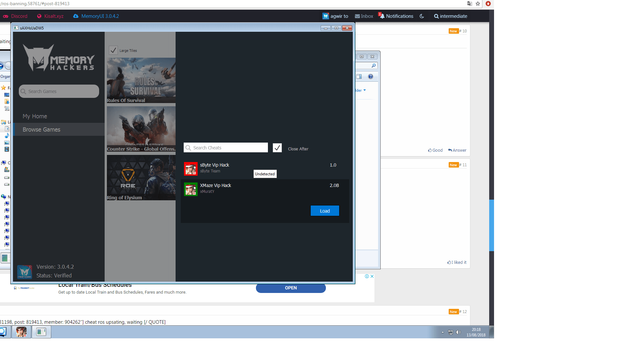Open the Kisalt.xyz link
Screen dimensions: 622x350
[x=50, y=16]
